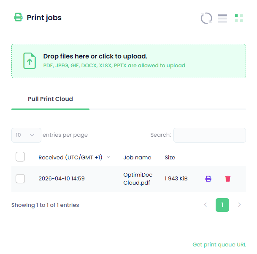Click the Print jobs printer icon
This screenshot has width=257, height=254.
pyautogui.click(x=18, y=17)
